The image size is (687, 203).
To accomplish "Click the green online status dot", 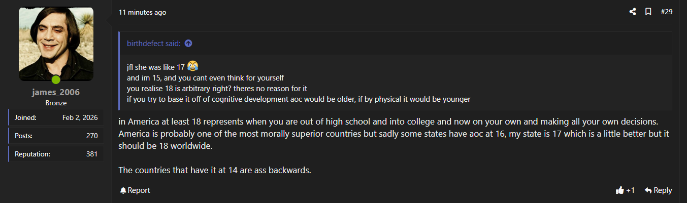I will (56, 79).
